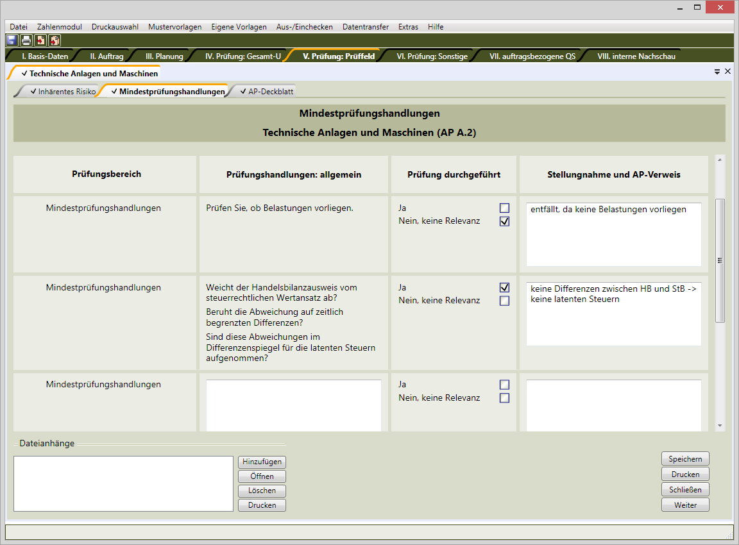Open the Zahlenmodul menu
Screen dimensions: 739x545
coord(59,27)
